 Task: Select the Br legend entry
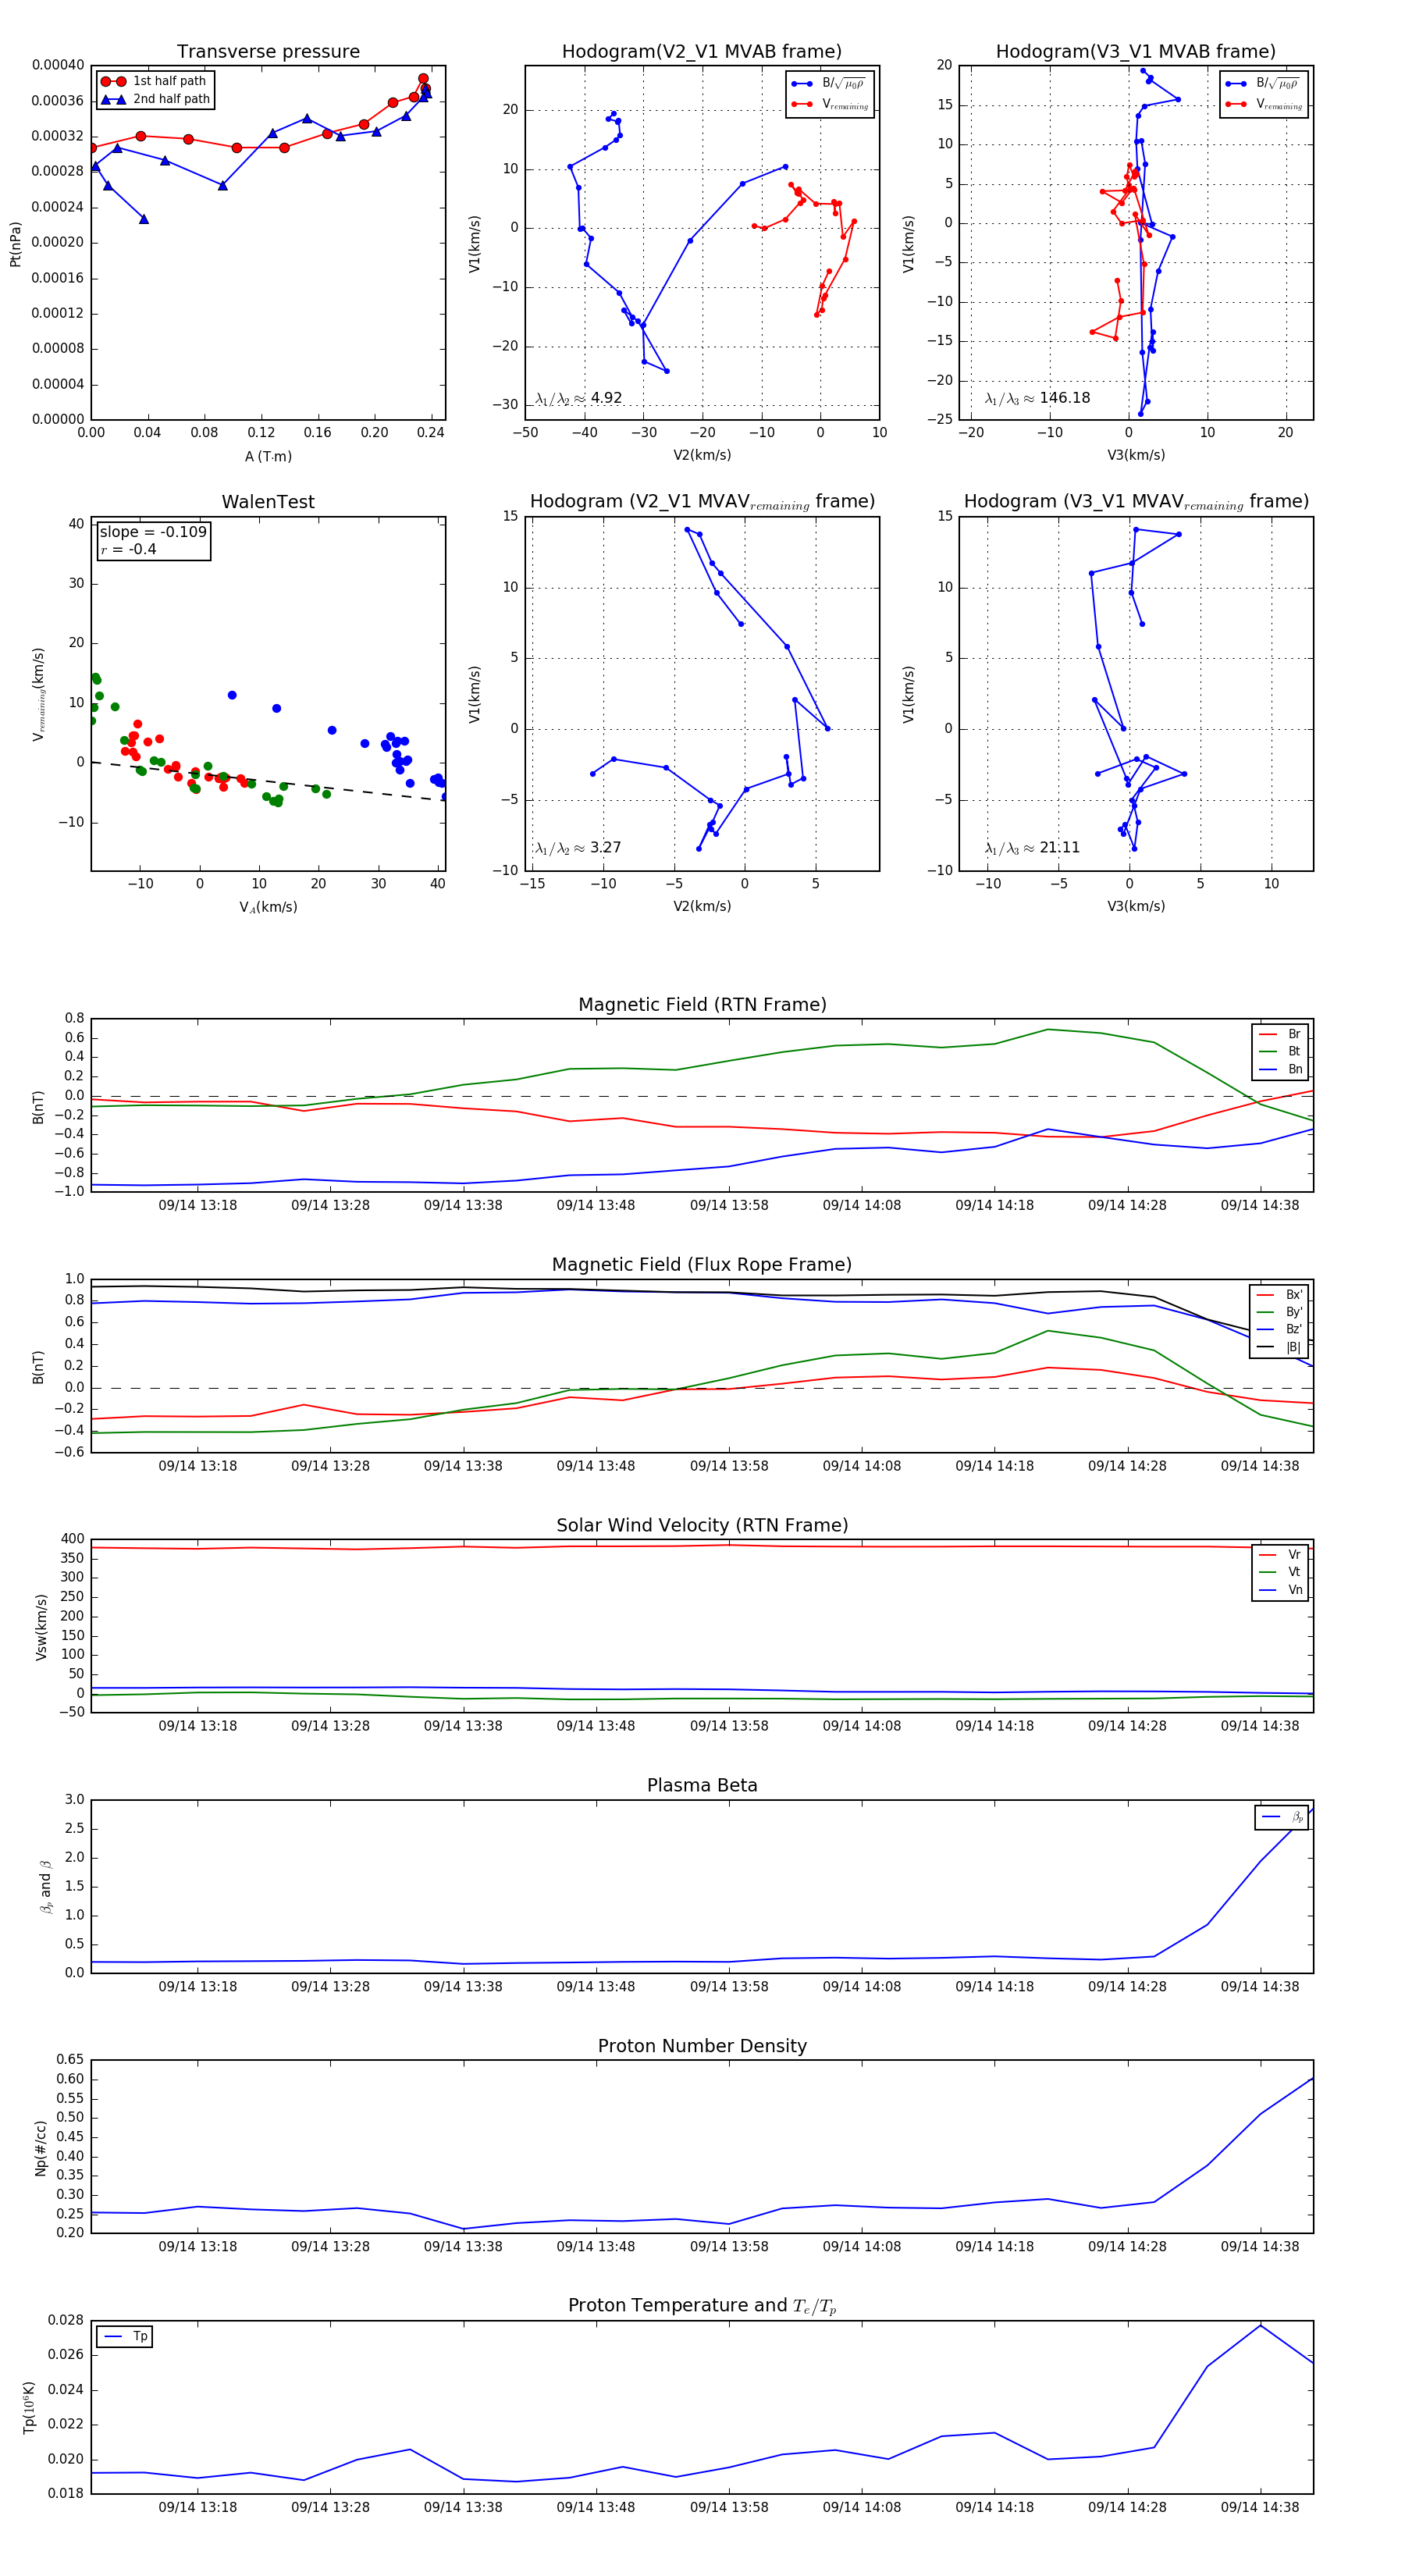pos(1281,1034)
